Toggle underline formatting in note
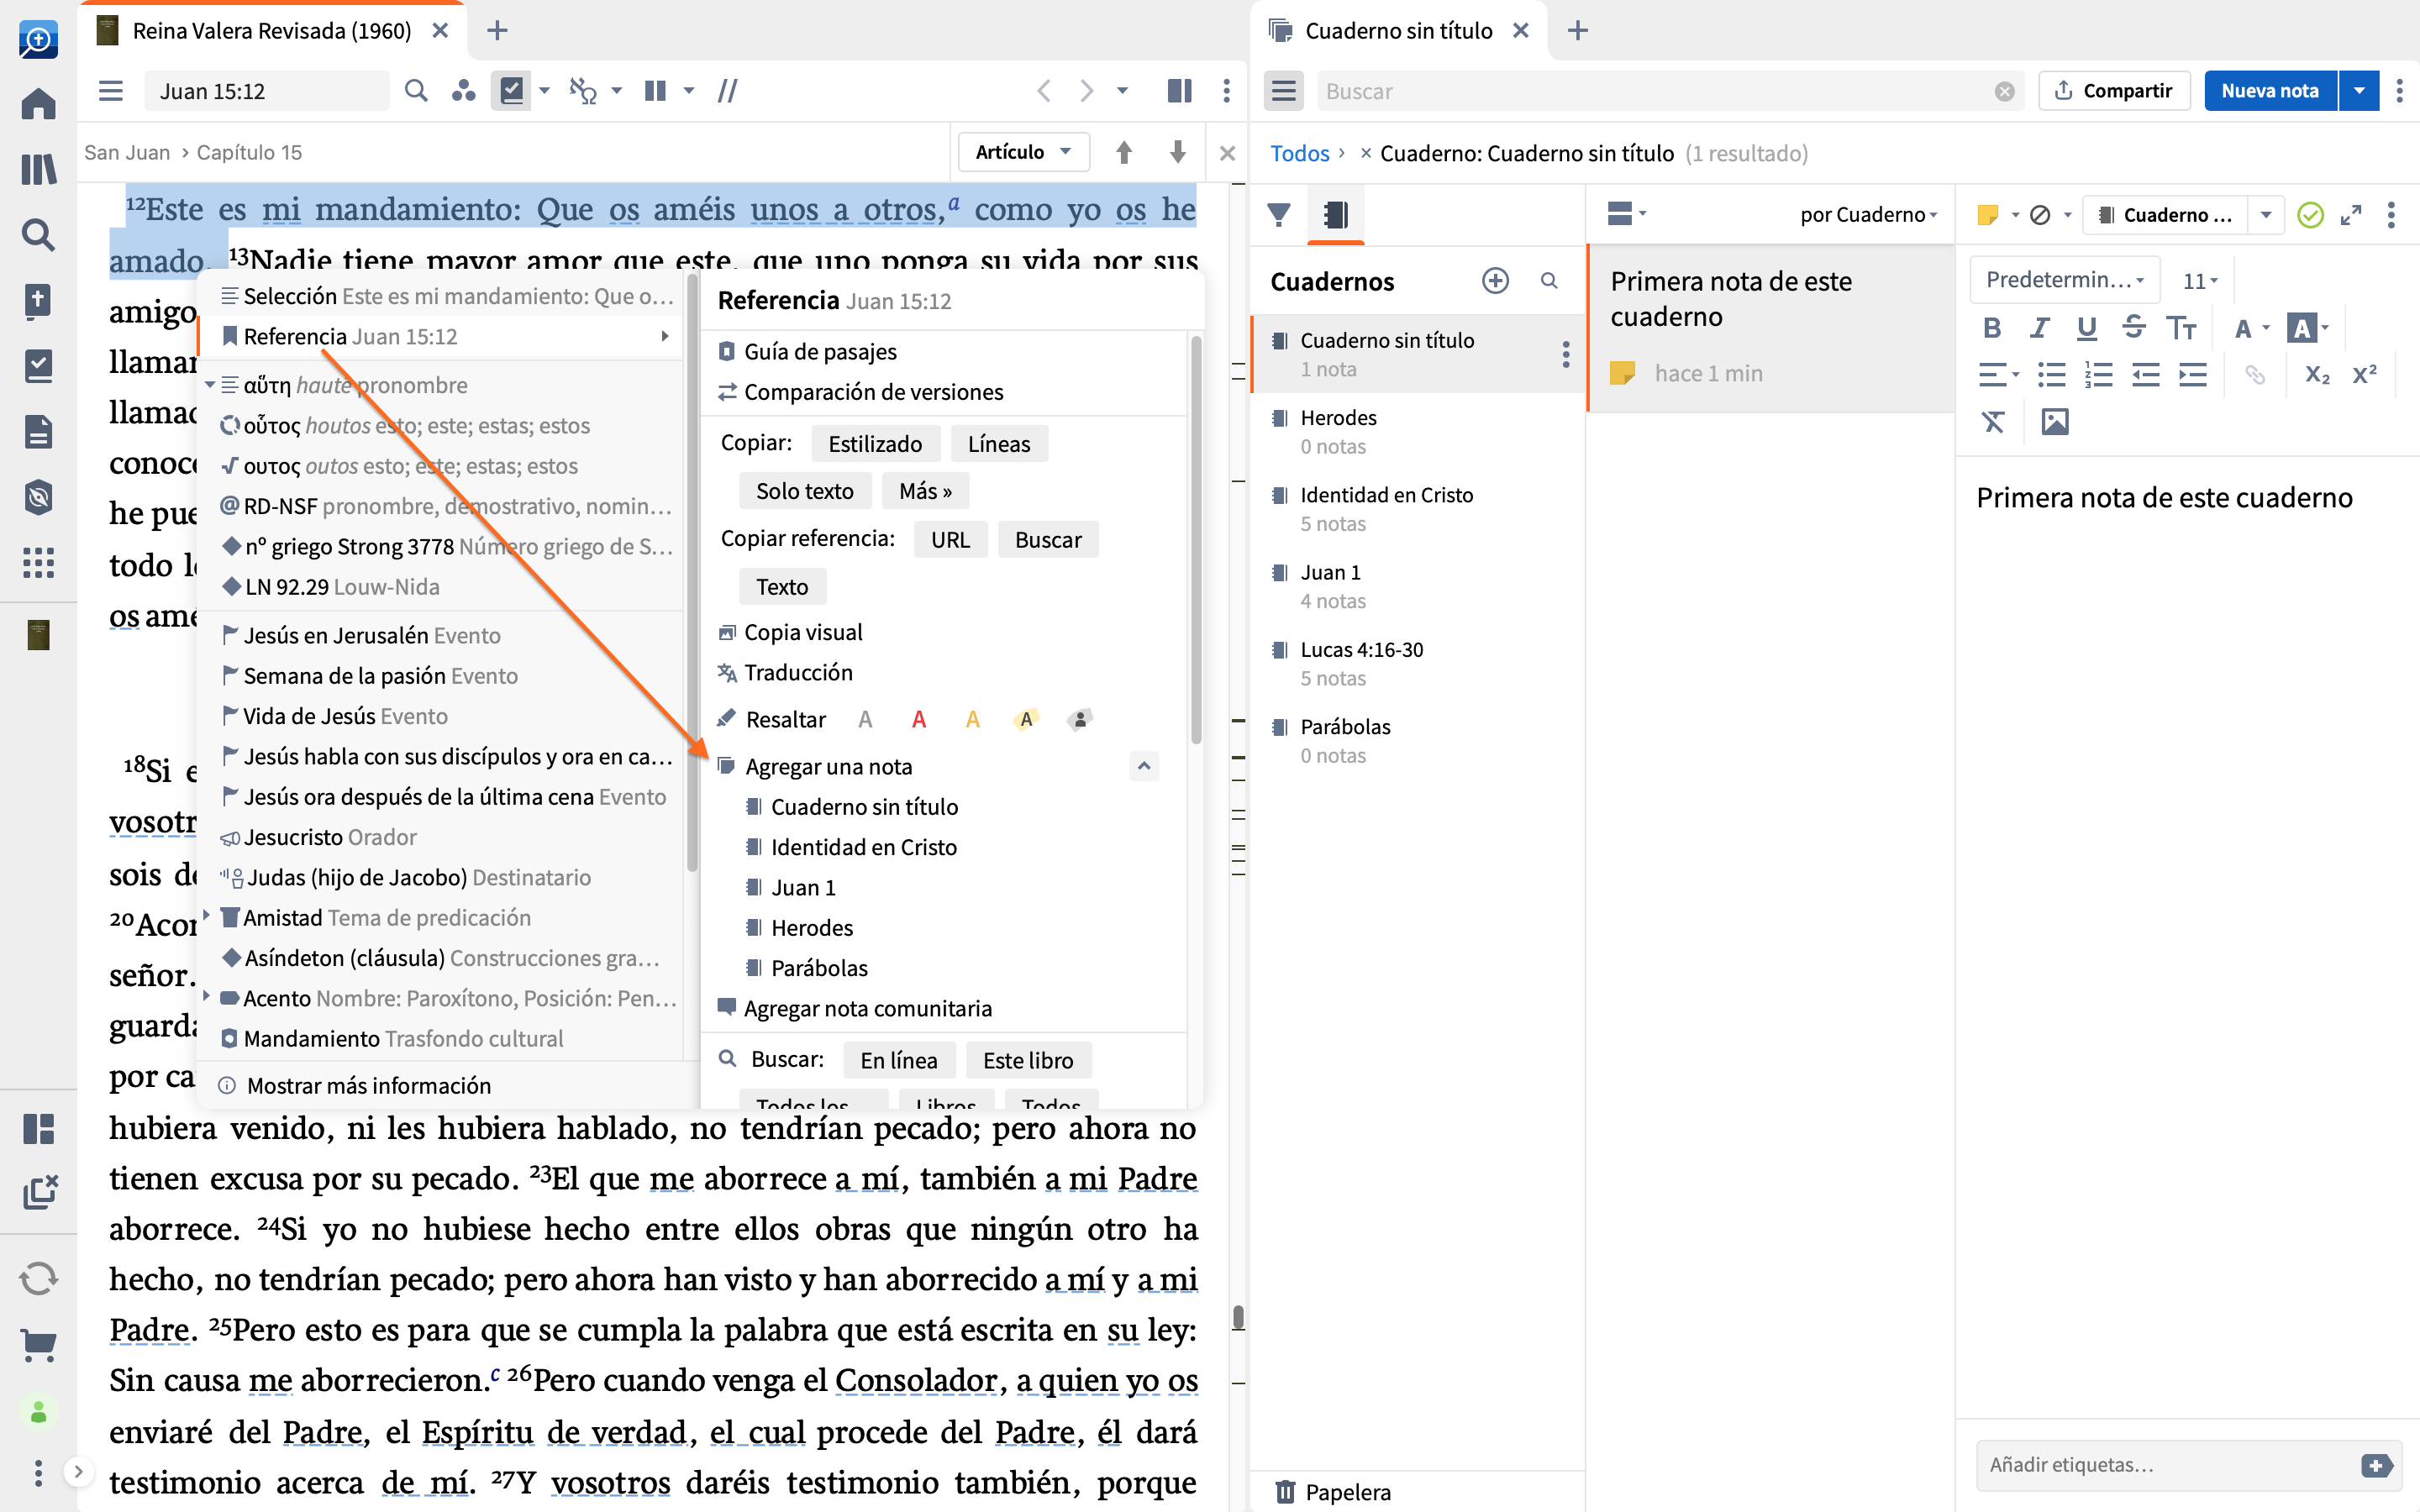Viewport: 2420px width, 1512px height. click(2087, 328)
